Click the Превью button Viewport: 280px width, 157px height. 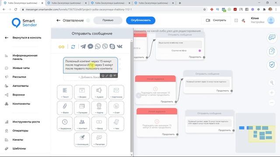(108, 20)
